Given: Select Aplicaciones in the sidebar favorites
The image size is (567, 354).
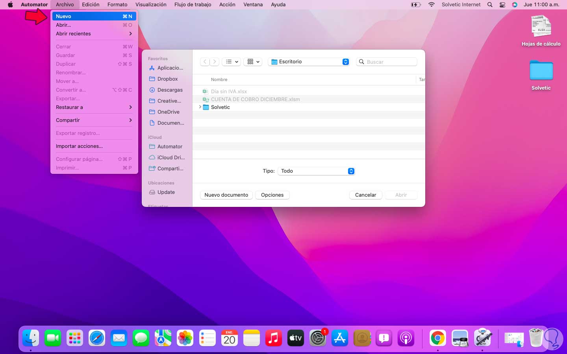Looking at the screenshot, I should [167, 68].
